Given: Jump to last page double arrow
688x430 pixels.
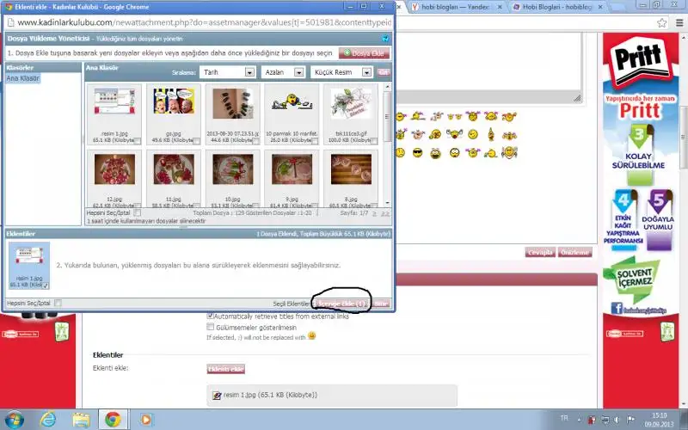Looking at the screenshot, I should (384, 213).
